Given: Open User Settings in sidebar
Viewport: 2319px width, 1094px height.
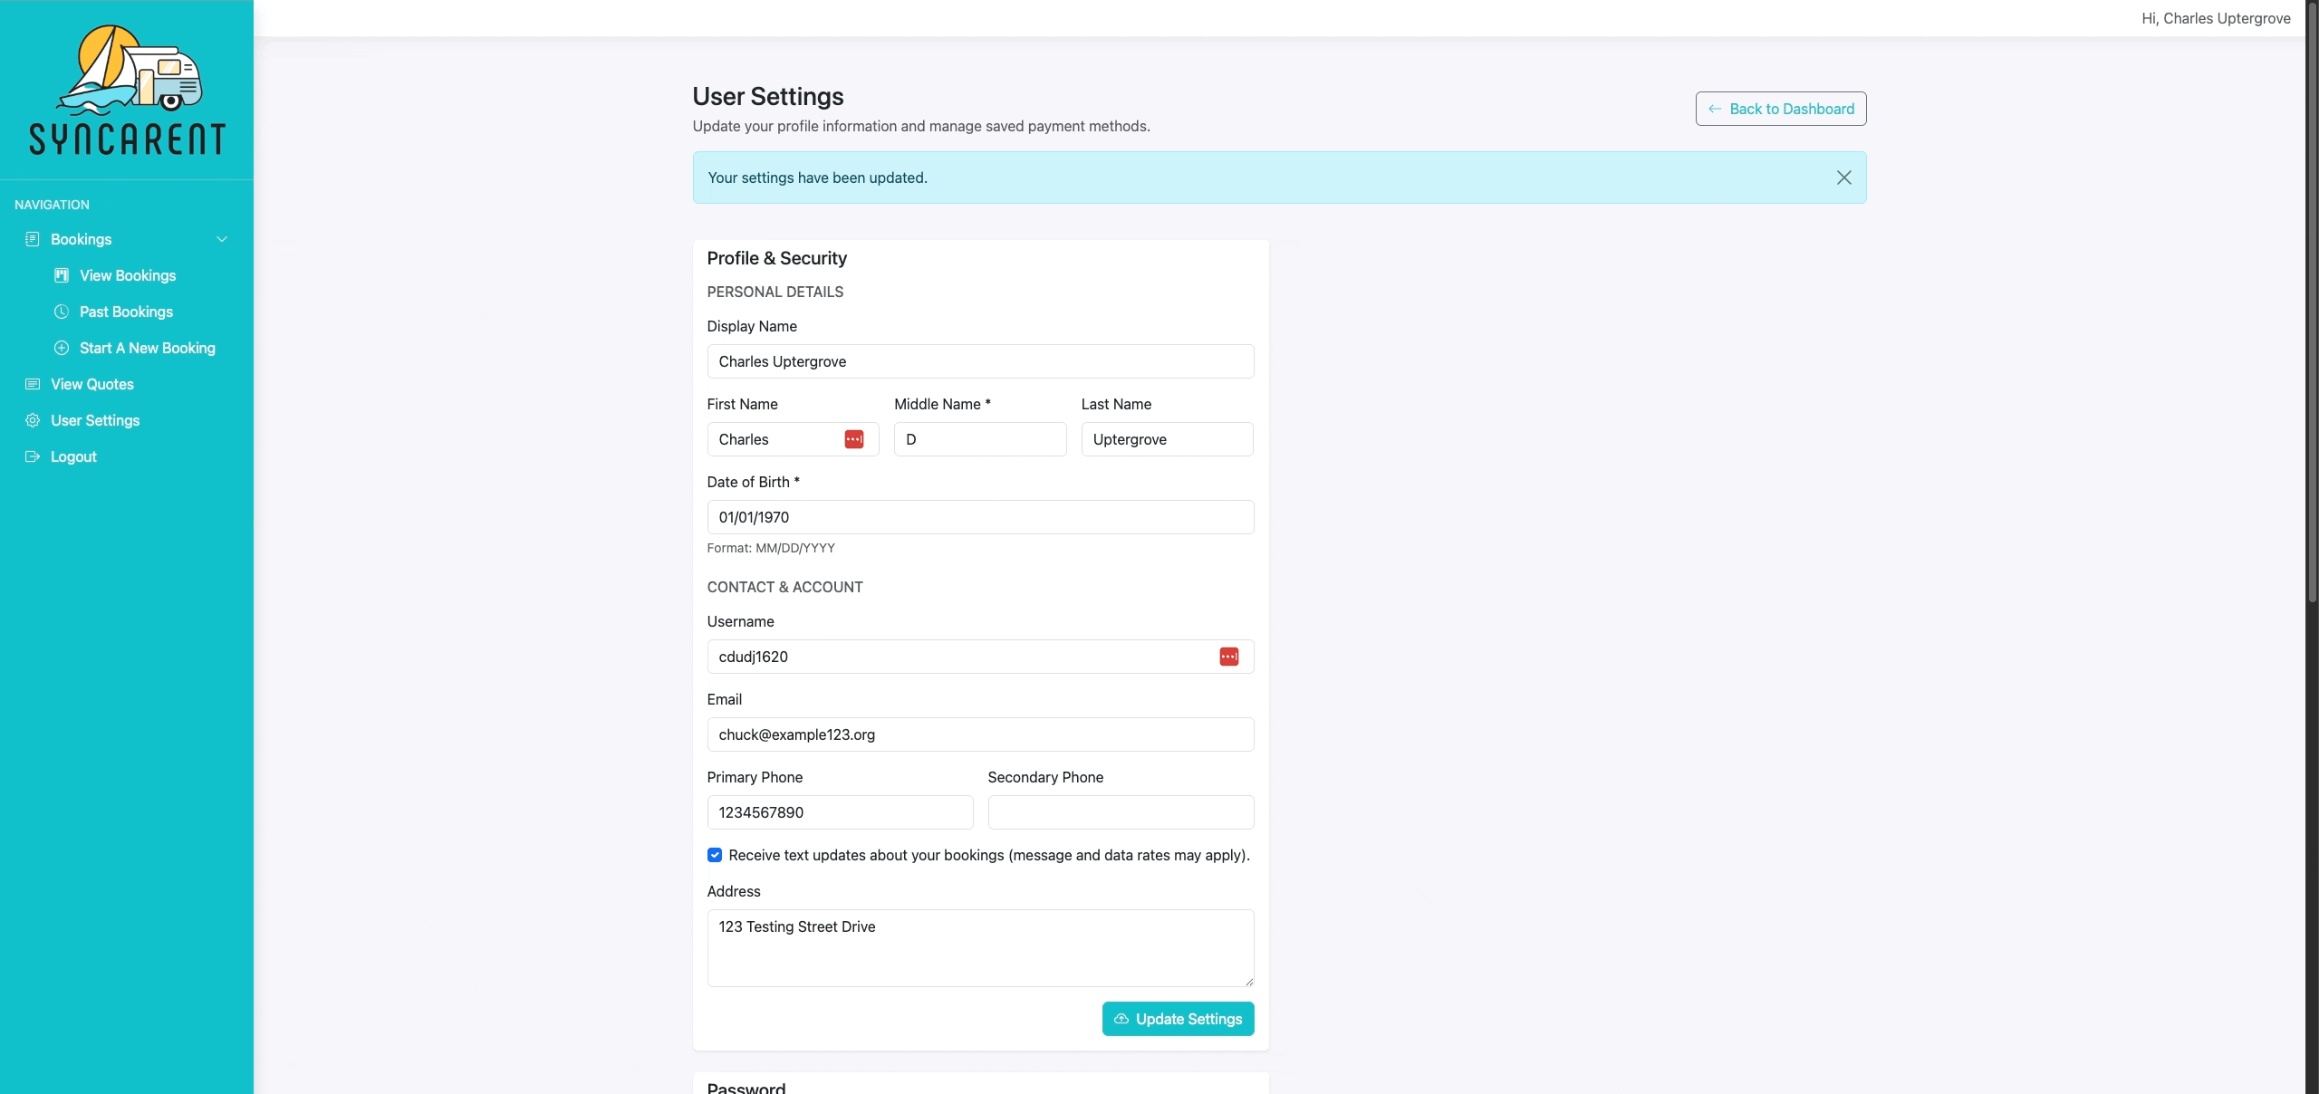Looking at the screenshot, I should (95, 420).
